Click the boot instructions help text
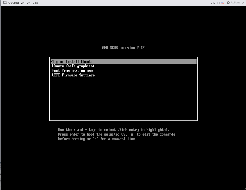246x190 pixels. 117,134
